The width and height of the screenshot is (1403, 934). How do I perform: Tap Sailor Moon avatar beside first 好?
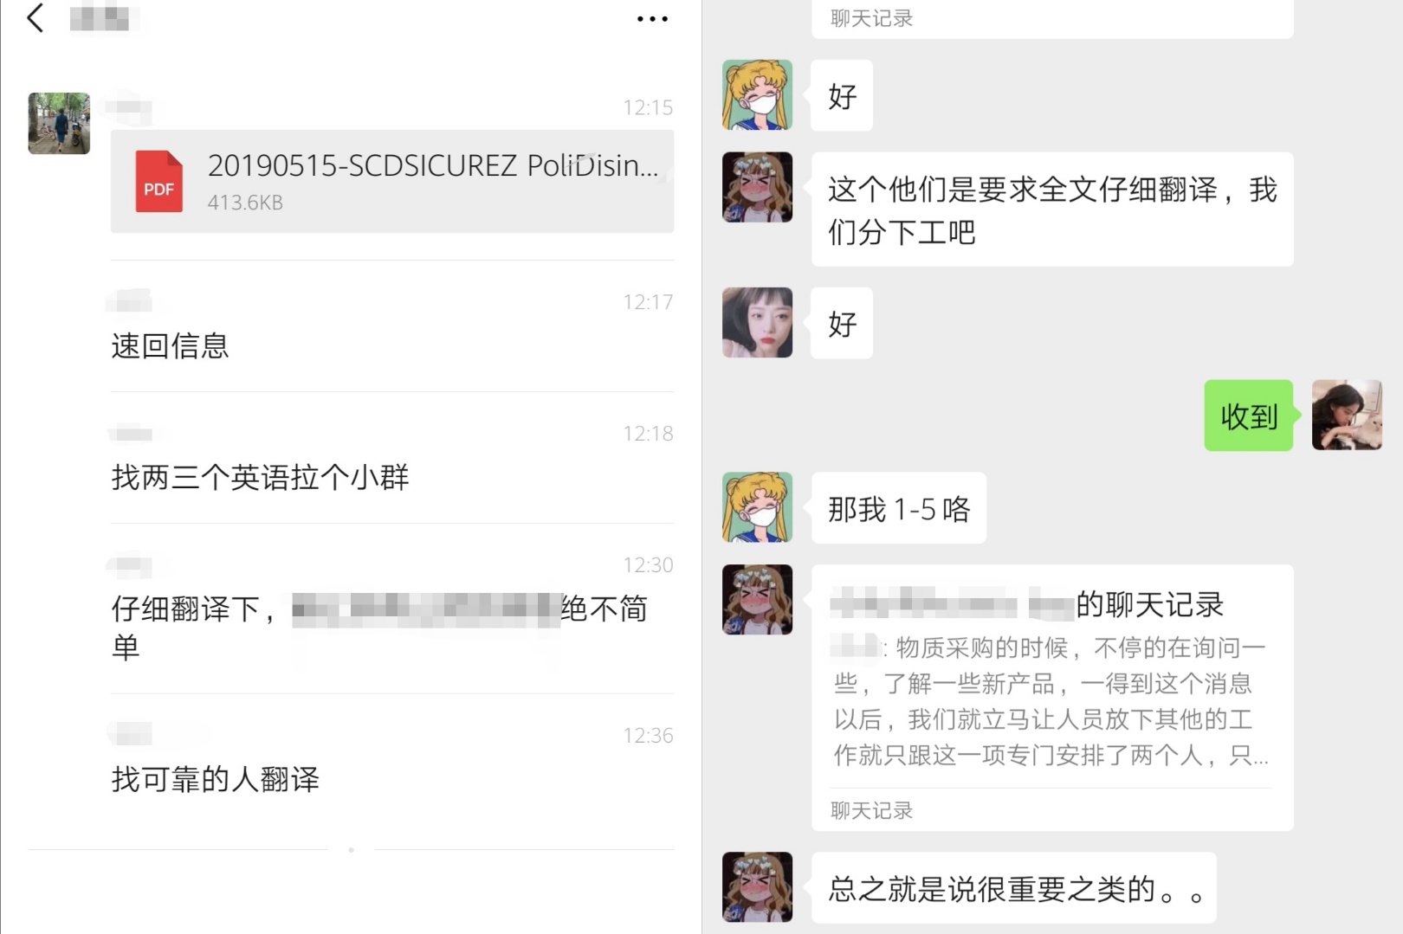[758, 95]
